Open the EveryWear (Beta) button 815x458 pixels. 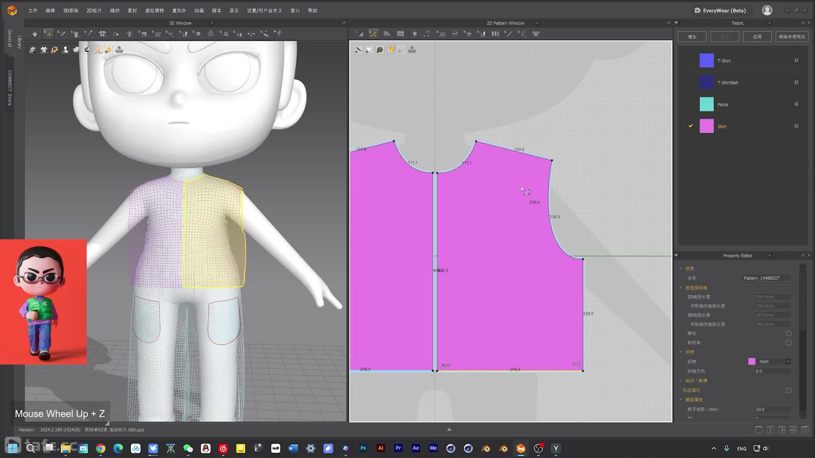point(720,11)
